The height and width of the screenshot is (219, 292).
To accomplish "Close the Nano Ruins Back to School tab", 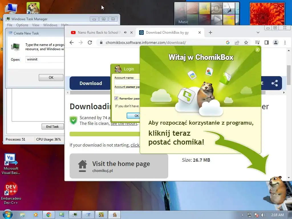I will pos(131,33).
